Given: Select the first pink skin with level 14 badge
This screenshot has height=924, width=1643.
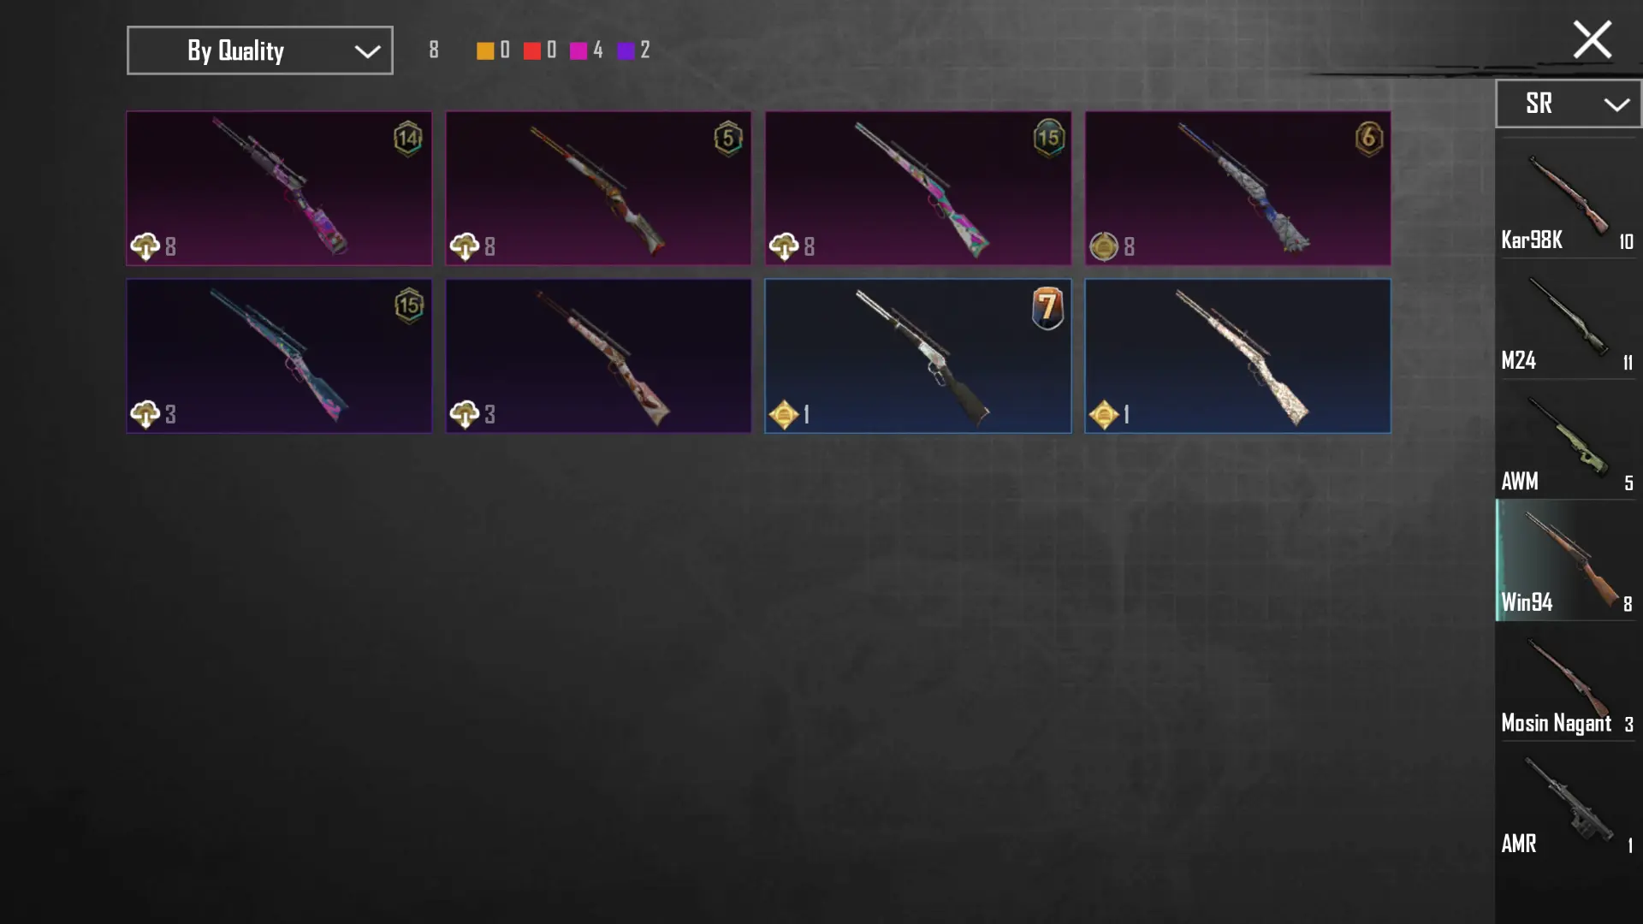Looking at the screenshot, I should pyautogui.click(x=279, y=188).
